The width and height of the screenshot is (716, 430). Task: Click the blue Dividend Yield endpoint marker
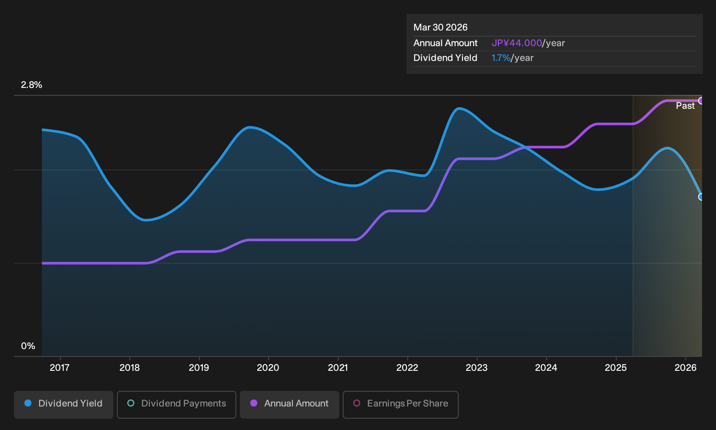tap(701, 197)
